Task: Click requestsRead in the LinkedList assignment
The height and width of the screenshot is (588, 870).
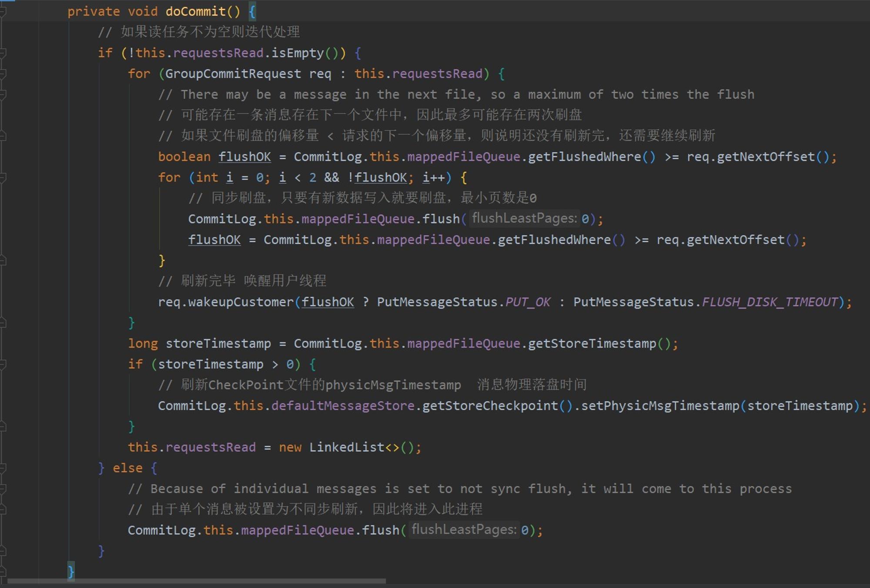Action: point(211,448)
